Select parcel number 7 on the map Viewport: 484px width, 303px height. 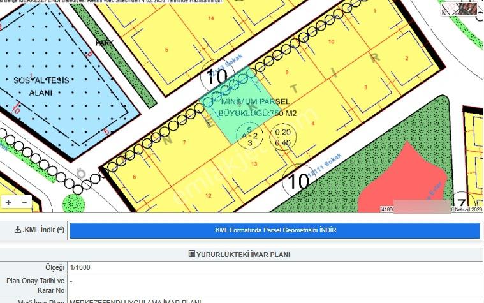click(x=184, y=142)
